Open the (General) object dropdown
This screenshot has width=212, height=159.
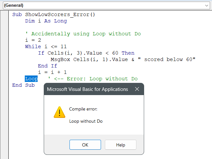(106, 5)
